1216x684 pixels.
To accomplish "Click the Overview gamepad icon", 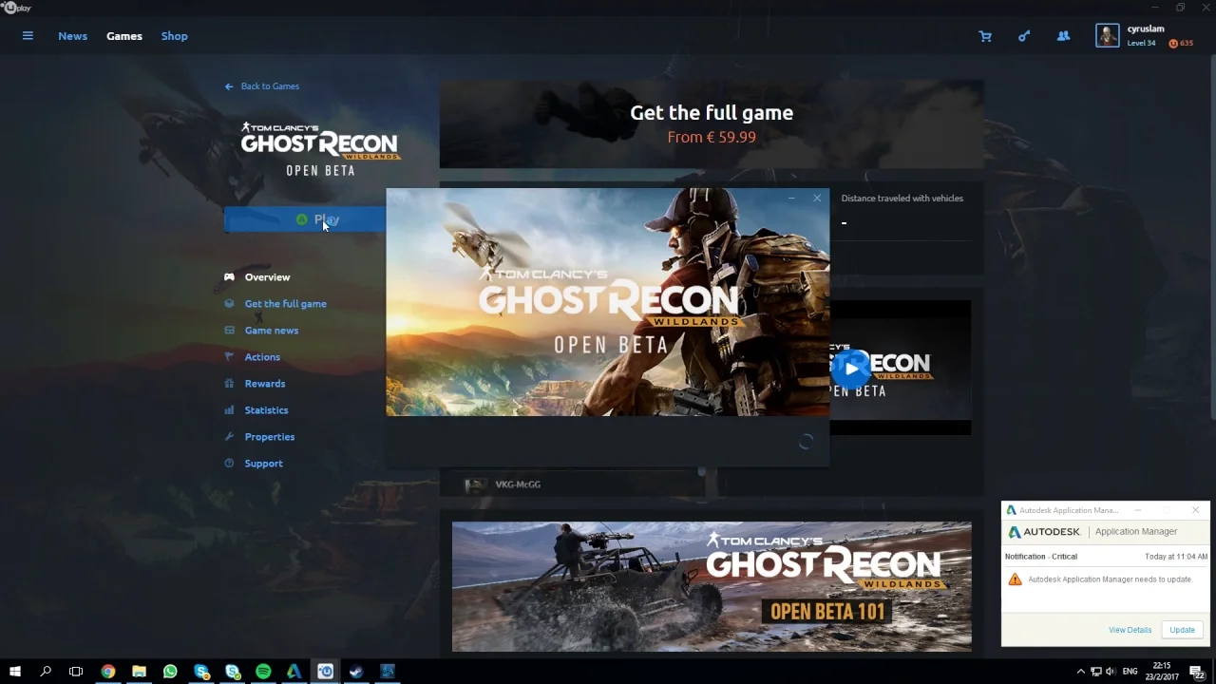I will [x=229, y=277].
